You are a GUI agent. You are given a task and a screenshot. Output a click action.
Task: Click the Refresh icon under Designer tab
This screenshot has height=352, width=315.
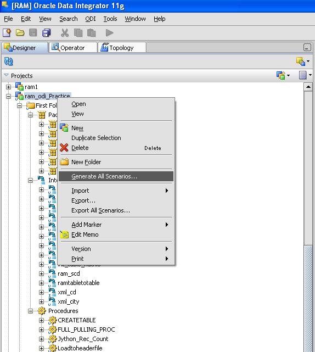coord(9,62)
